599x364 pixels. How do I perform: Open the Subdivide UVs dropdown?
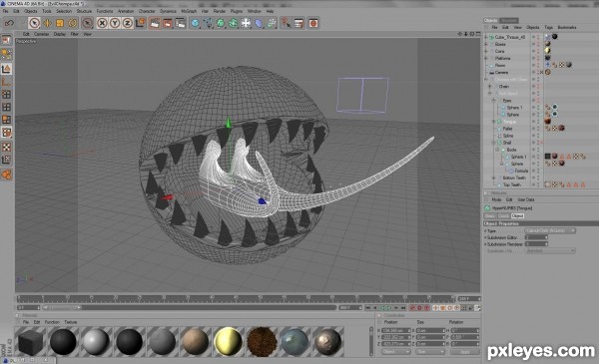click(550, 250)
